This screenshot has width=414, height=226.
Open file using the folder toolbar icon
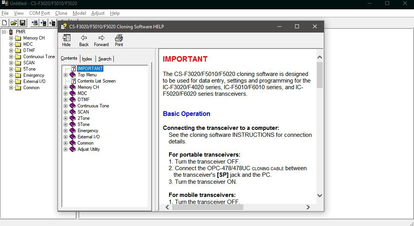(x=14, y=23)
